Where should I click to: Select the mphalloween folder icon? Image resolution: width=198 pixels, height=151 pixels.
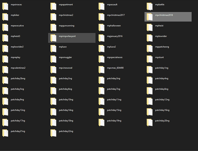(x=101, y=27)
